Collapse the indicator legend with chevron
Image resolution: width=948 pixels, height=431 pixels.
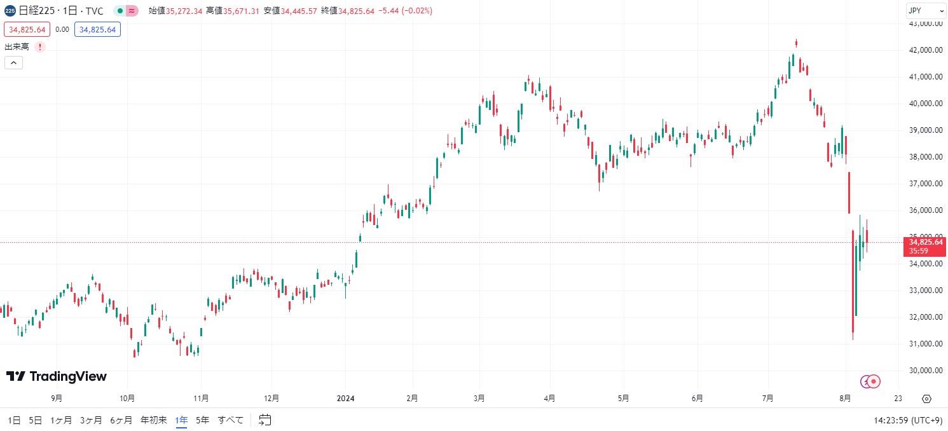pos(13,62)
